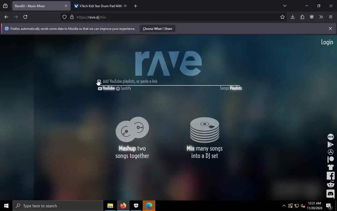
Task: Open Firefox View icon
Action: (x=5, y=6)
